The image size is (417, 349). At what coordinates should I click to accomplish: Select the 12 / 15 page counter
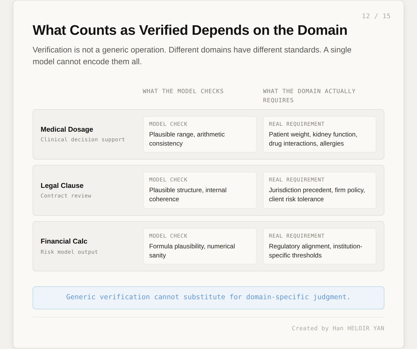(376, 16)
